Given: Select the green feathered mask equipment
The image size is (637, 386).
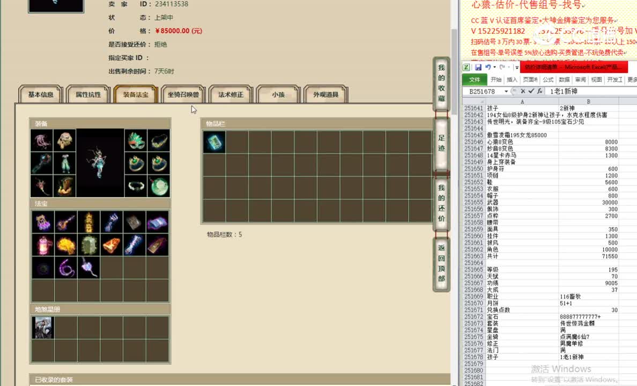Looking at the screenshot, I should click(136, 140).
